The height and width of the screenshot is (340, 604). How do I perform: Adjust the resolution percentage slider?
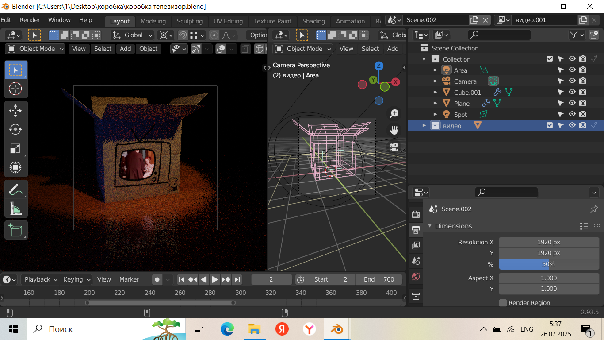pos(549,264)
